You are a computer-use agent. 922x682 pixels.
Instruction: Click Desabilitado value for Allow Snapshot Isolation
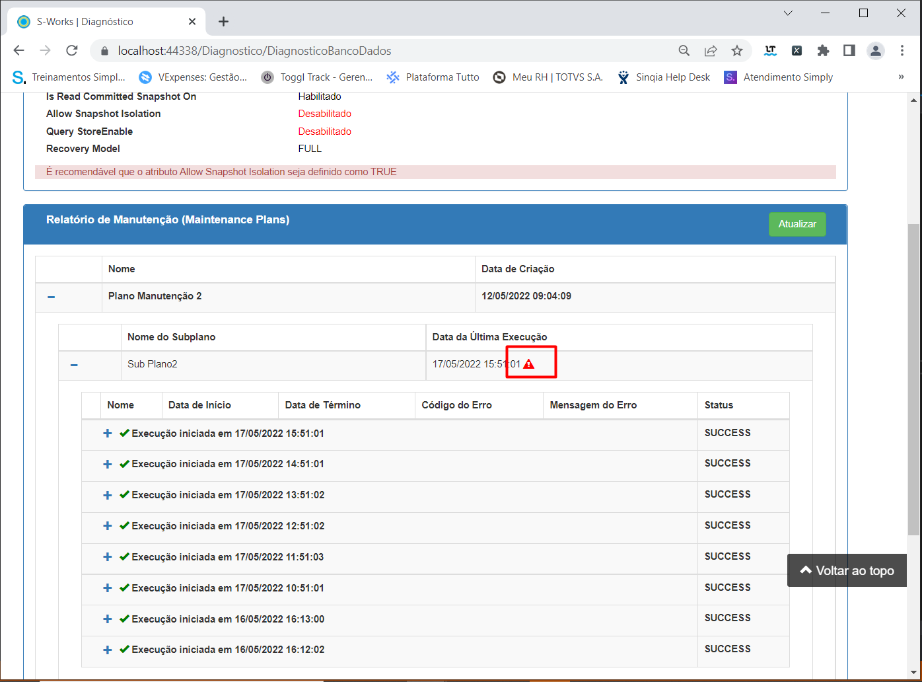(x=325, y=114)
